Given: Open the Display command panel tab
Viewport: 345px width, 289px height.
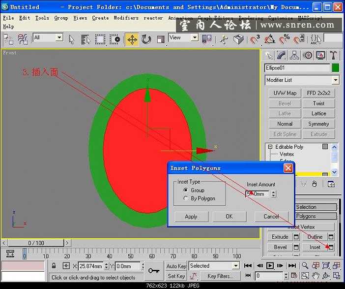Looking at the screenshot, I should pos(320,55).
